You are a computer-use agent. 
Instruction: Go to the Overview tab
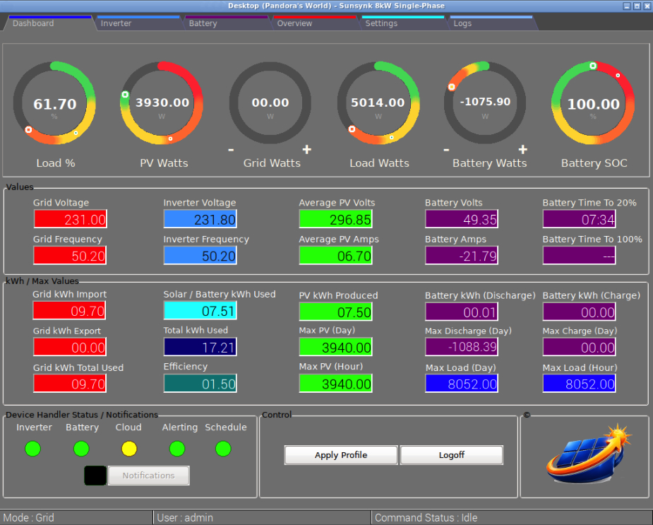(x=315, y=23)
